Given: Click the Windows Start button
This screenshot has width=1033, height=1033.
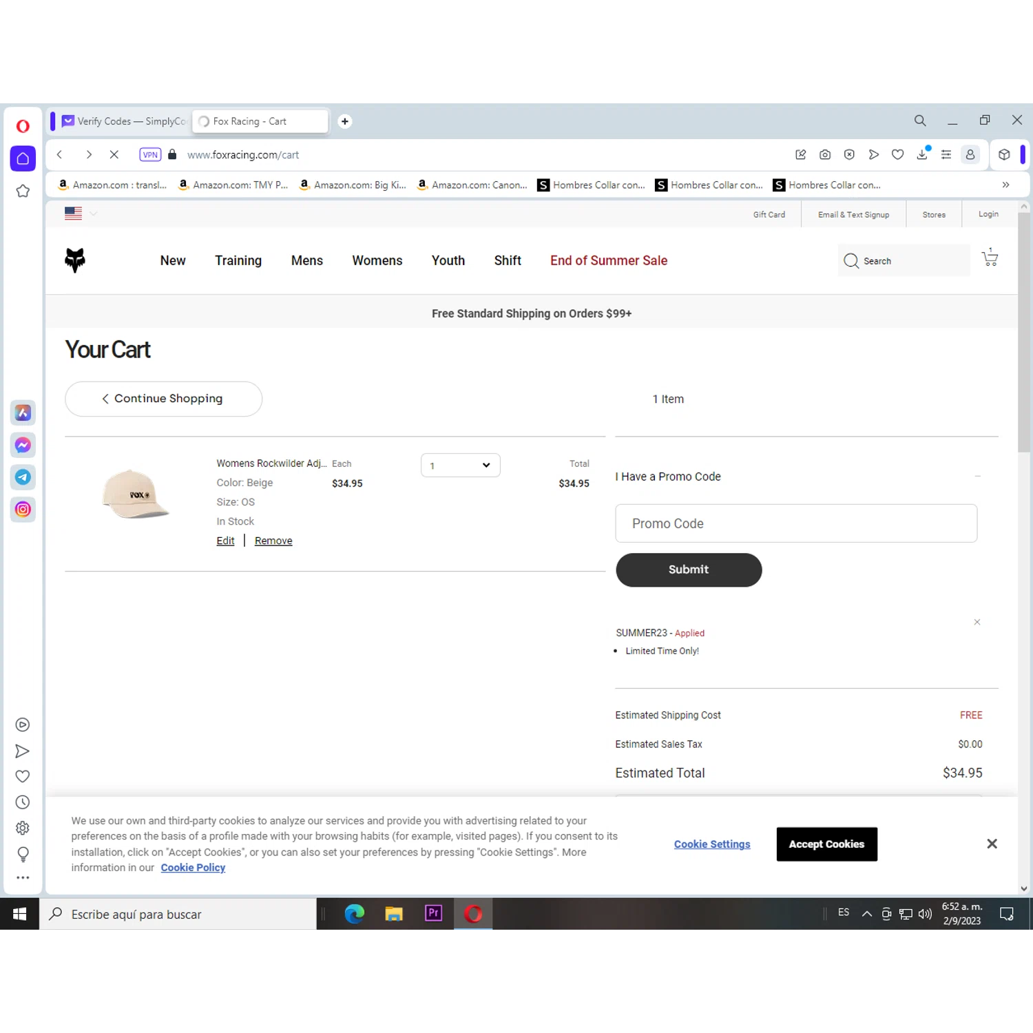Looking at the screenshot, I should point(19,914).
